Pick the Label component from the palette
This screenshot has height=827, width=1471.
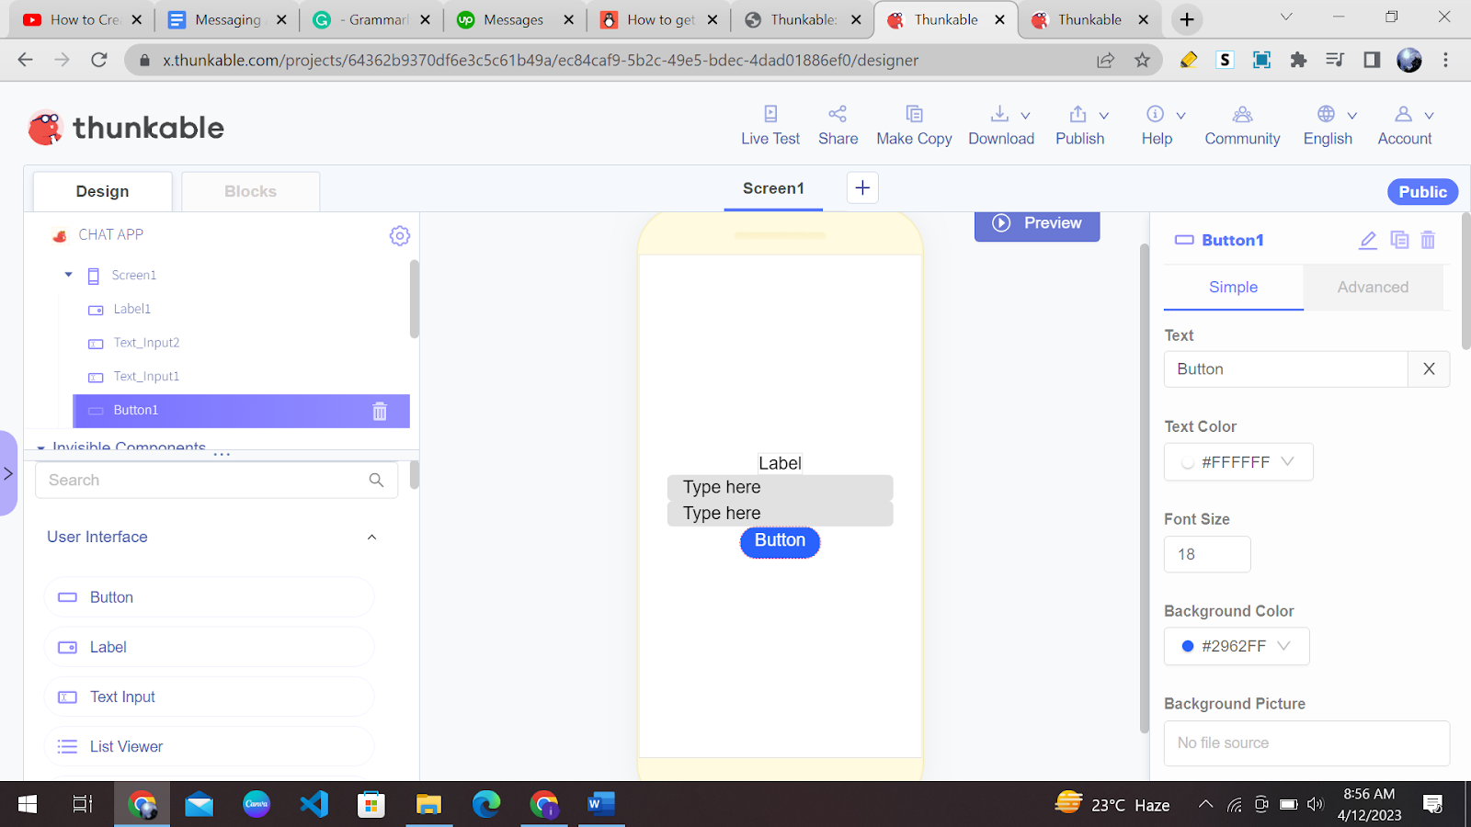[x=209, y=647]
